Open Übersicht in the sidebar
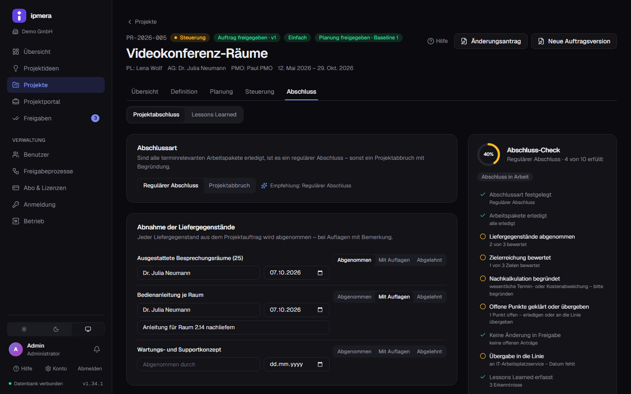 point(56,52)
